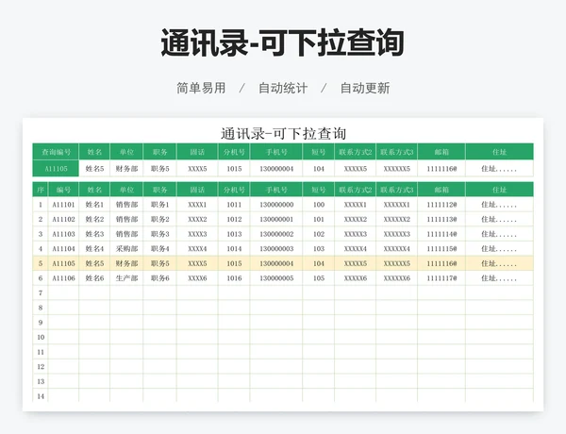Click 财务部 in the query result row
This screenshot has width=566, height=434.
[126, 169]
